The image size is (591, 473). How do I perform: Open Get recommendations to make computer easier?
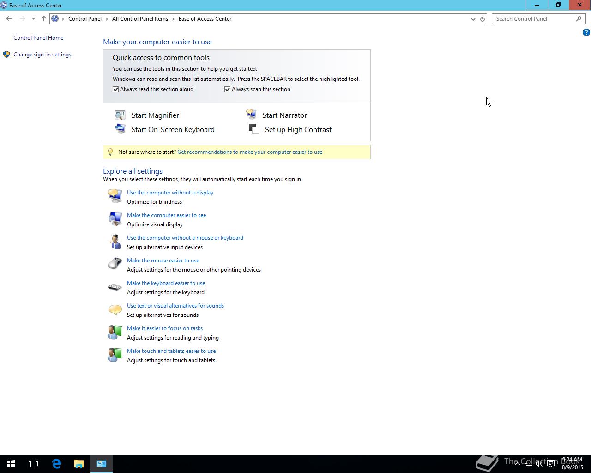point(250,152)
